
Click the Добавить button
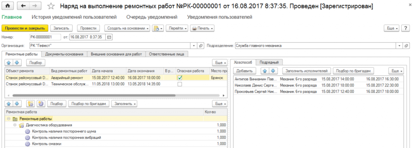[x=244, y=71]
